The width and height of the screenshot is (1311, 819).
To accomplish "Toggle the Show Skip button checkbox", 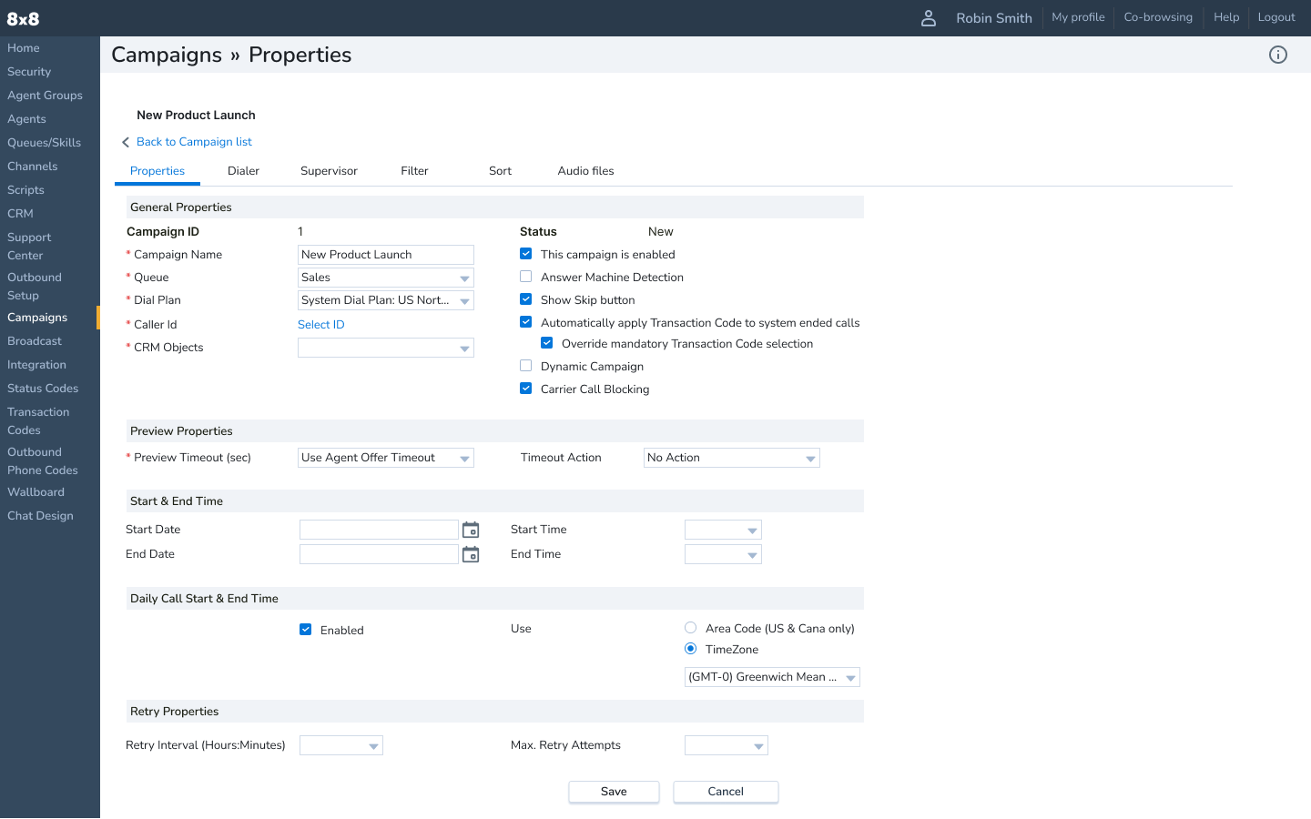I will (526, 299).
